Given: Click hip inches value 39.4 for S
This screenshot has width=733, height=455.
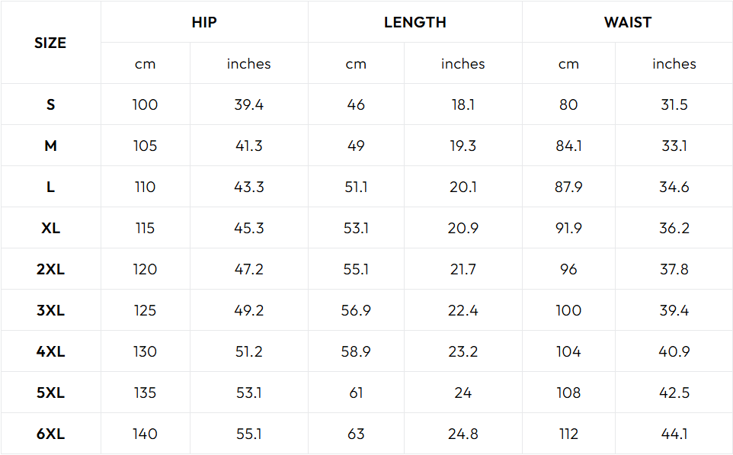Looking at the screenshot, I should point(248,104).
